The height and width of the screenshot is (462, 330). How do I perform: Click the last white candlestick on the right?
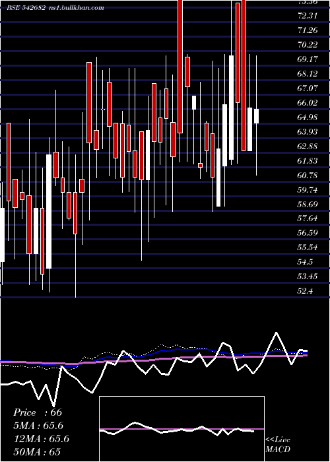256,116
